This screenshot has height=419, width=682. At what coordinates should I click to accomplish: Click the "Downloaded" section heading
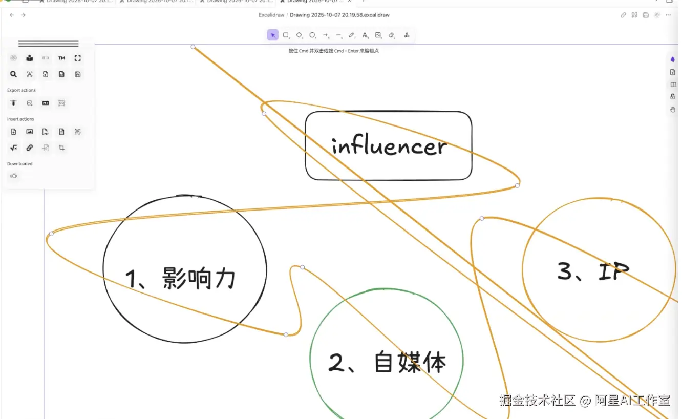pos(20,164)
